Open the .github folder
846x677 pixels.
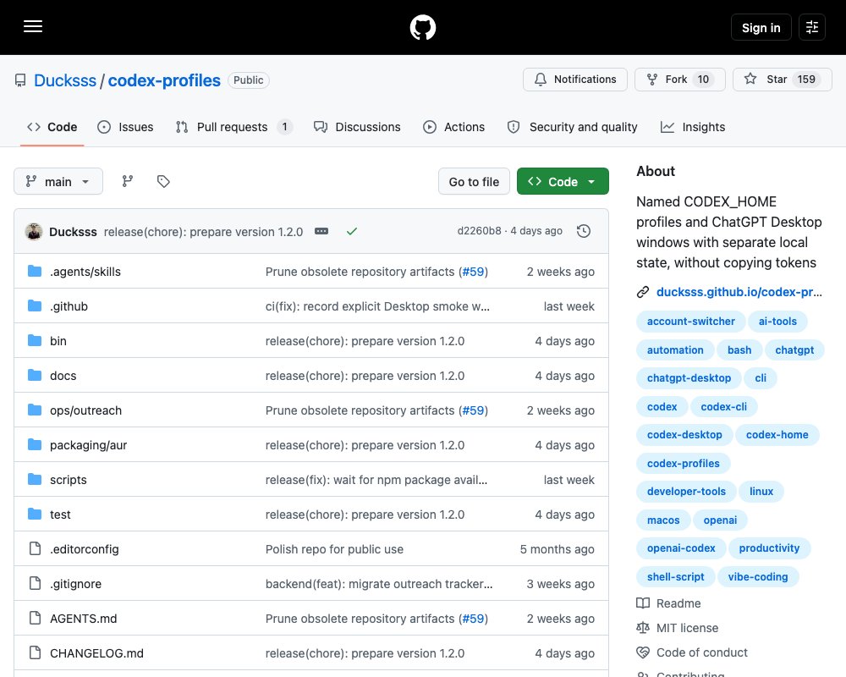pyautogui.click(x=69, y=306)
